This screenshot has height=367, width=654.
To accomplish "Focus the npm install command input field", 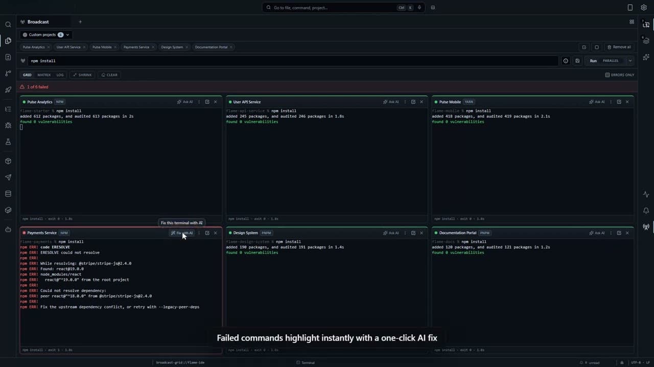I will [293, 61].
